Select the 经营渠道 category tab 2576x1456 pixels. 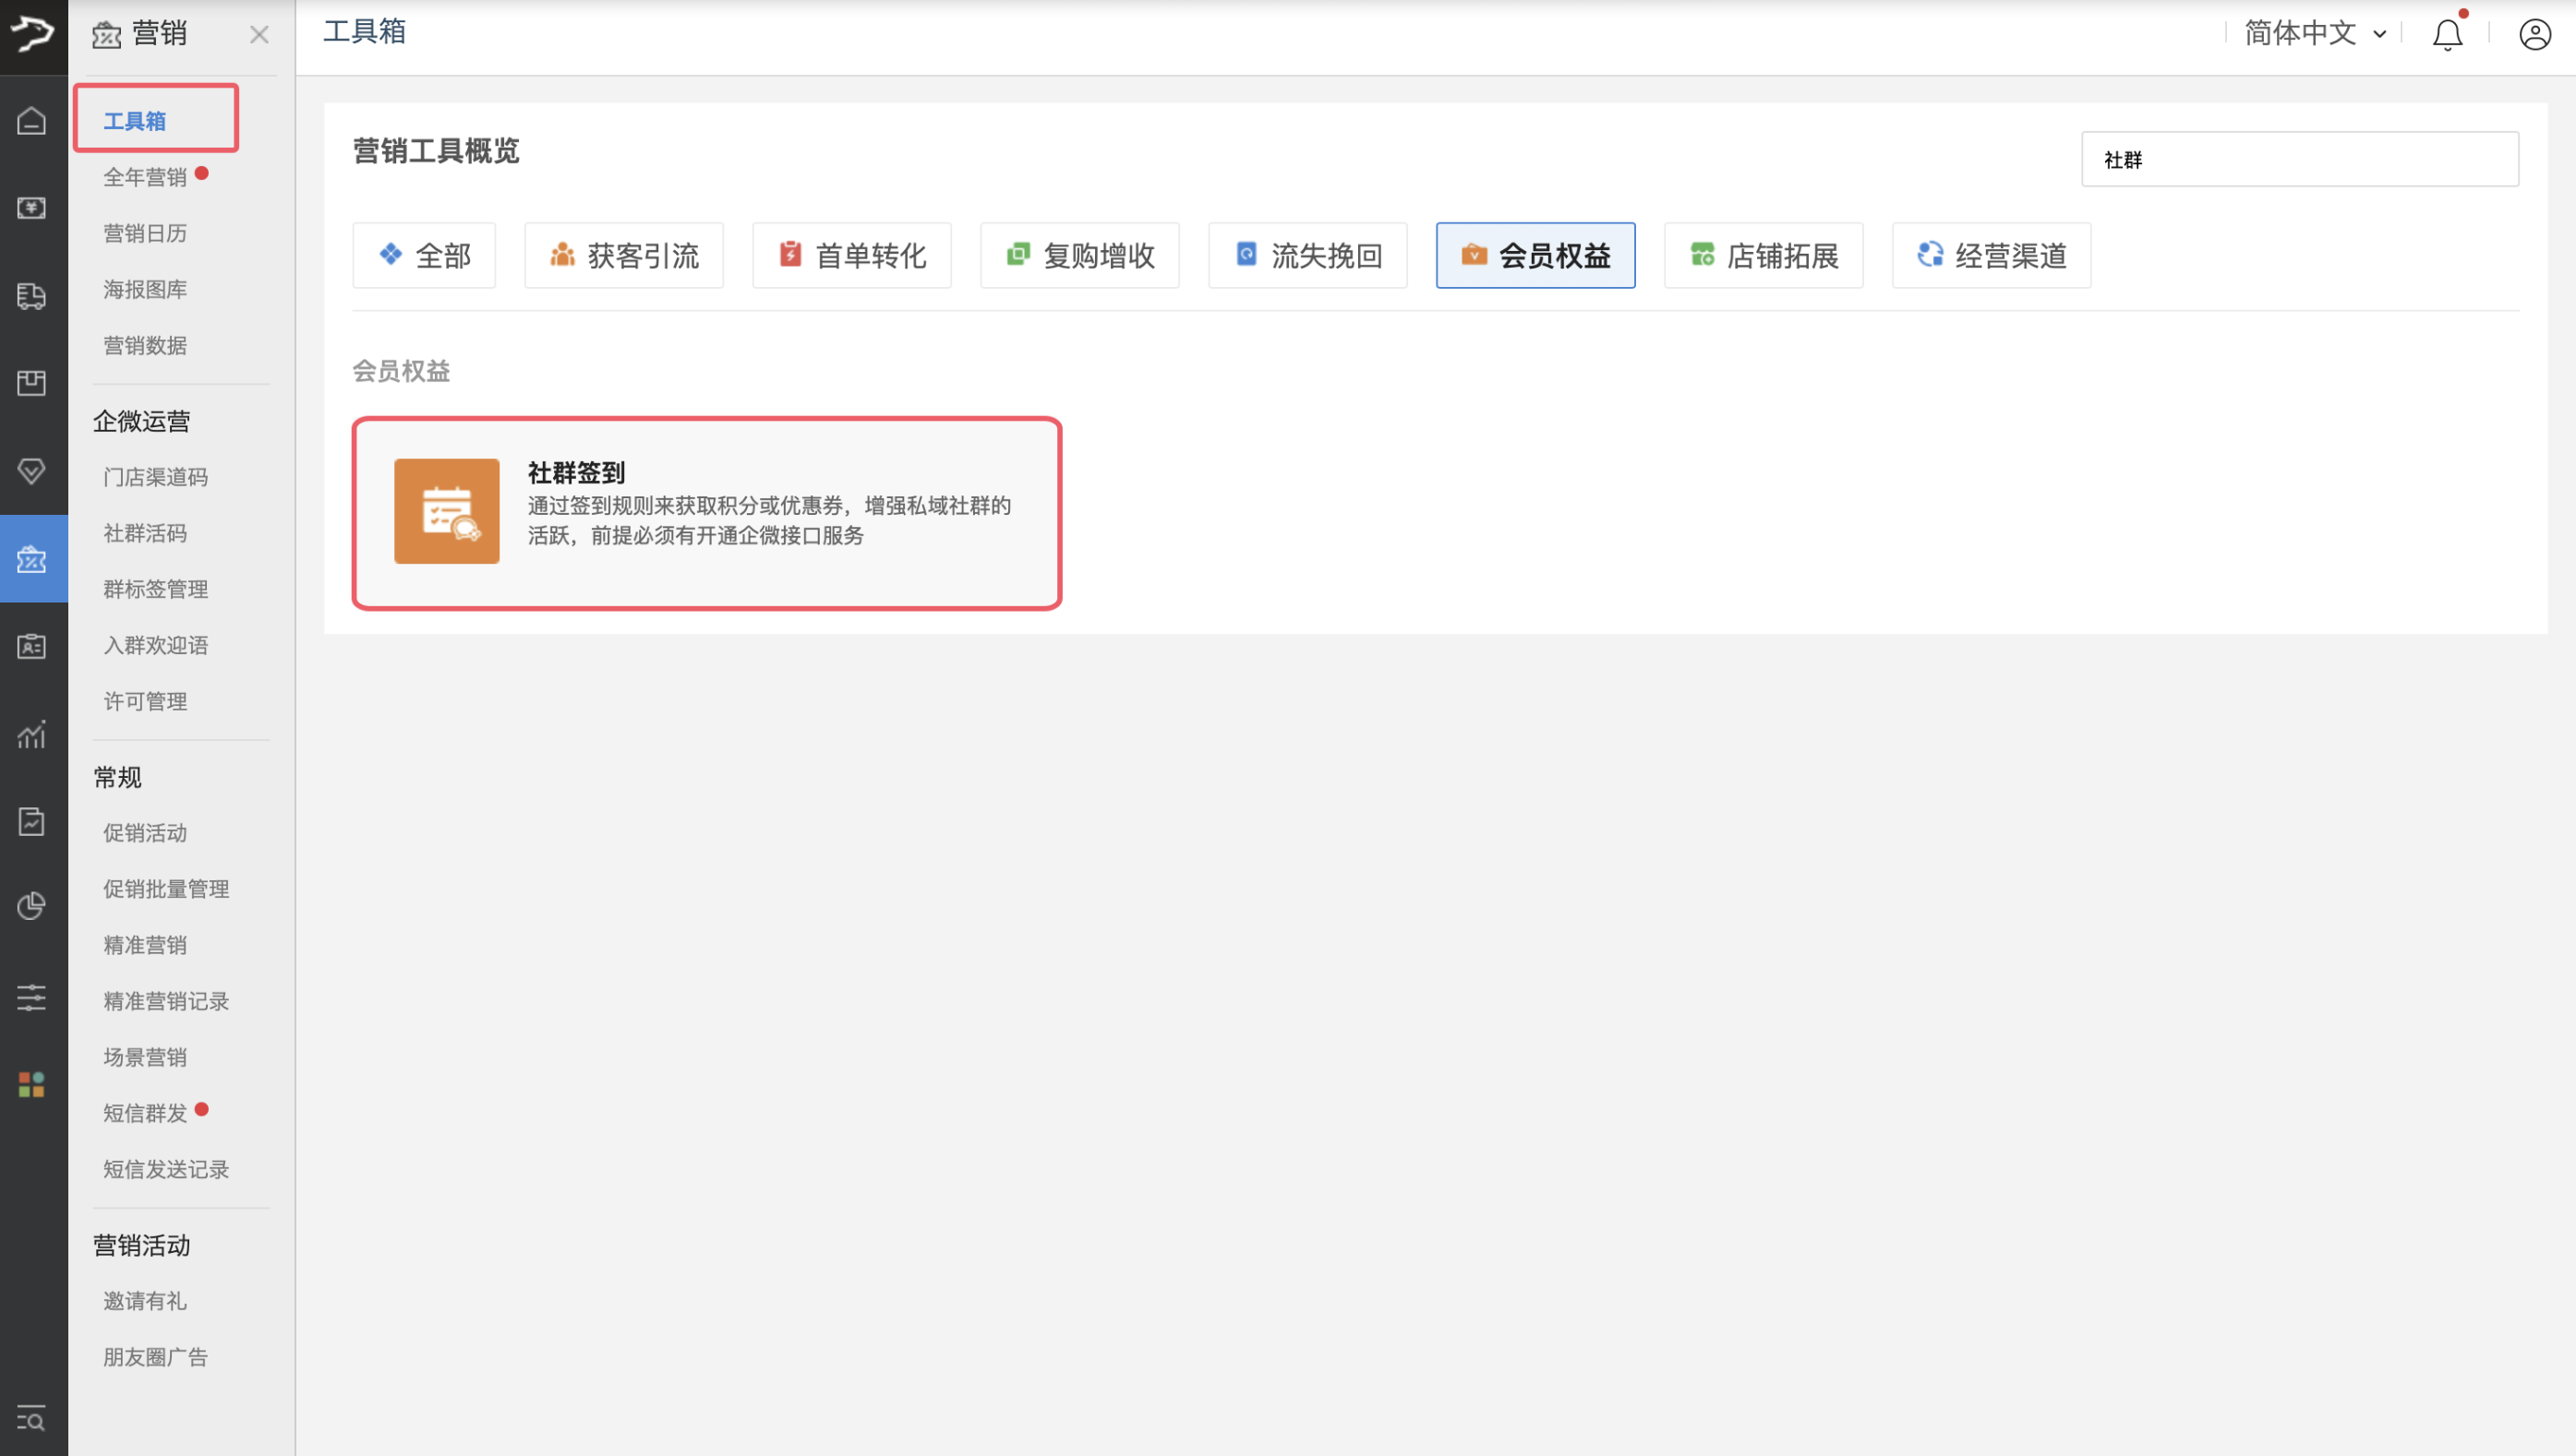[x=1991, y=256]
